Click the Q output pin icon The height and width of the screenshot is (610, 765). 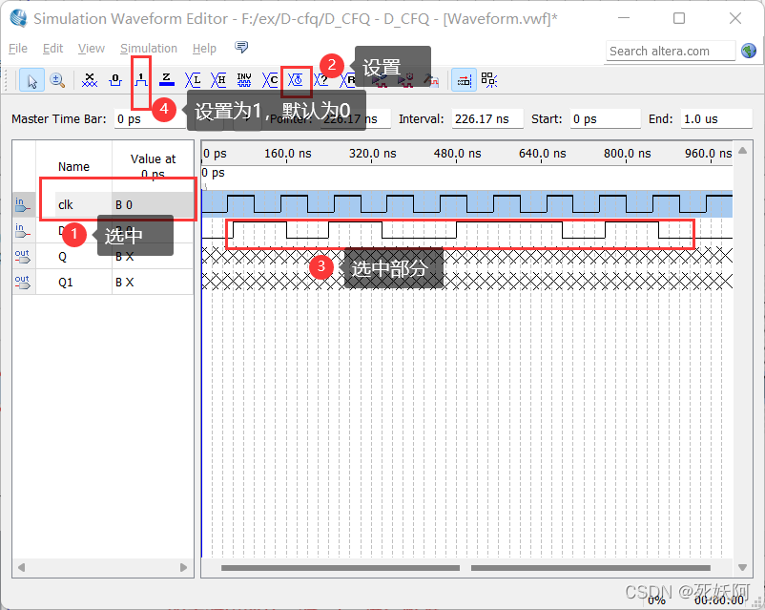coord(23,257)
